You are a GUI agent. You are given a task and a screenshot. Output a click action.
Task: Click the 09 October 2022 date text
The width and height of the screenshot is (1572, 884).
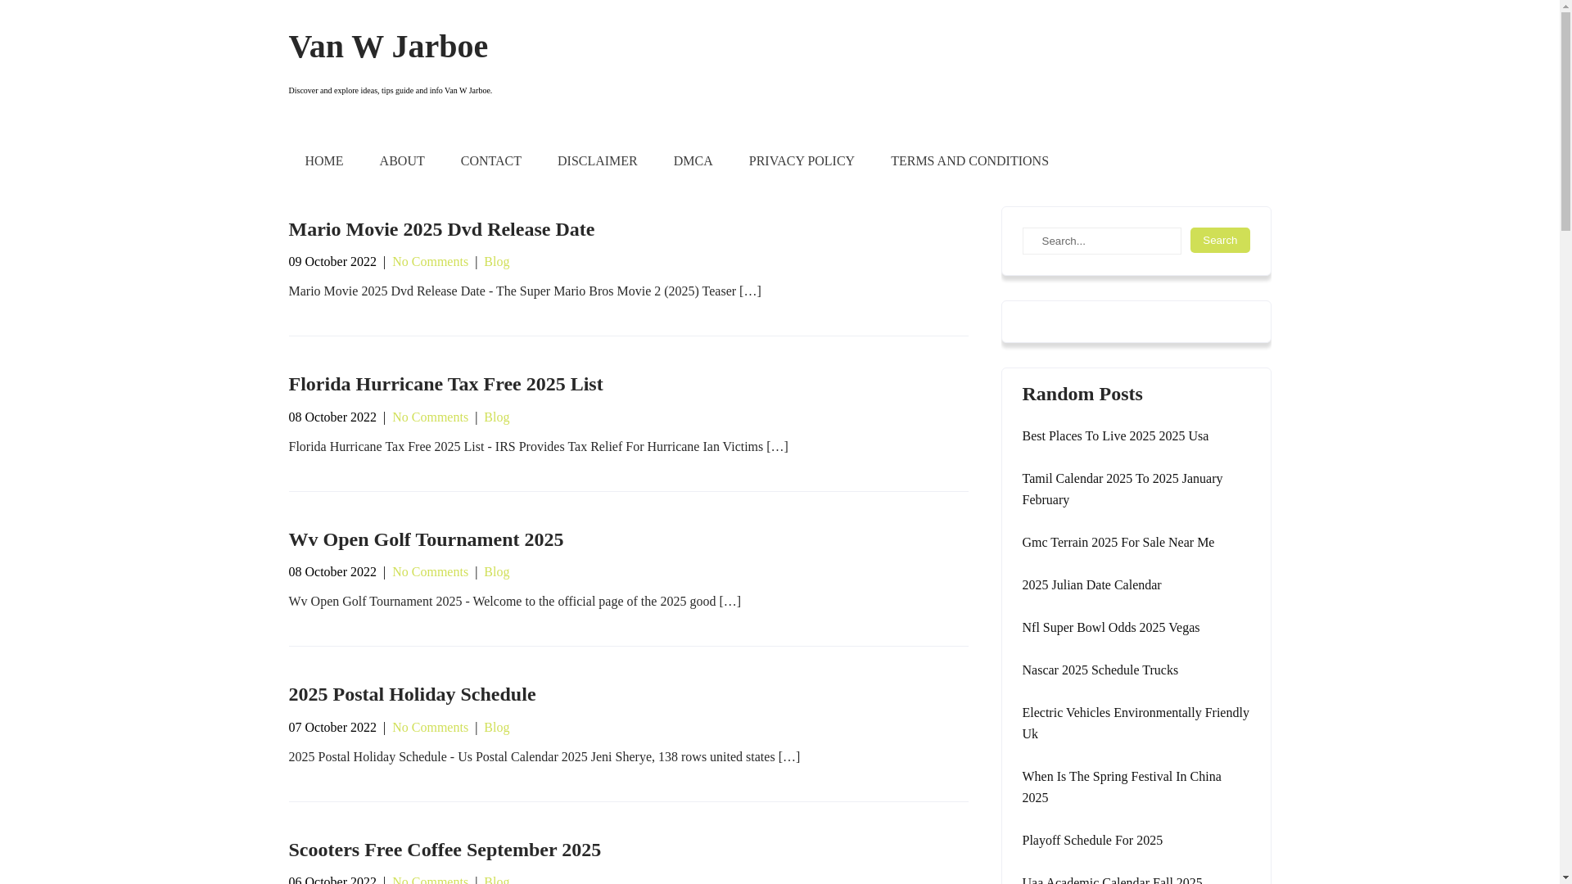[332, 262]
